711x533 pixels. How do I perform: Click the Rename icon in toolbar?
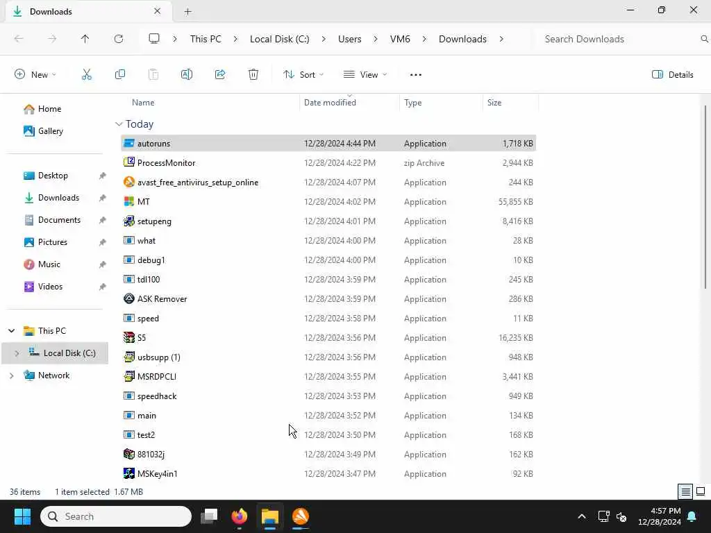[x=187, y=75]
